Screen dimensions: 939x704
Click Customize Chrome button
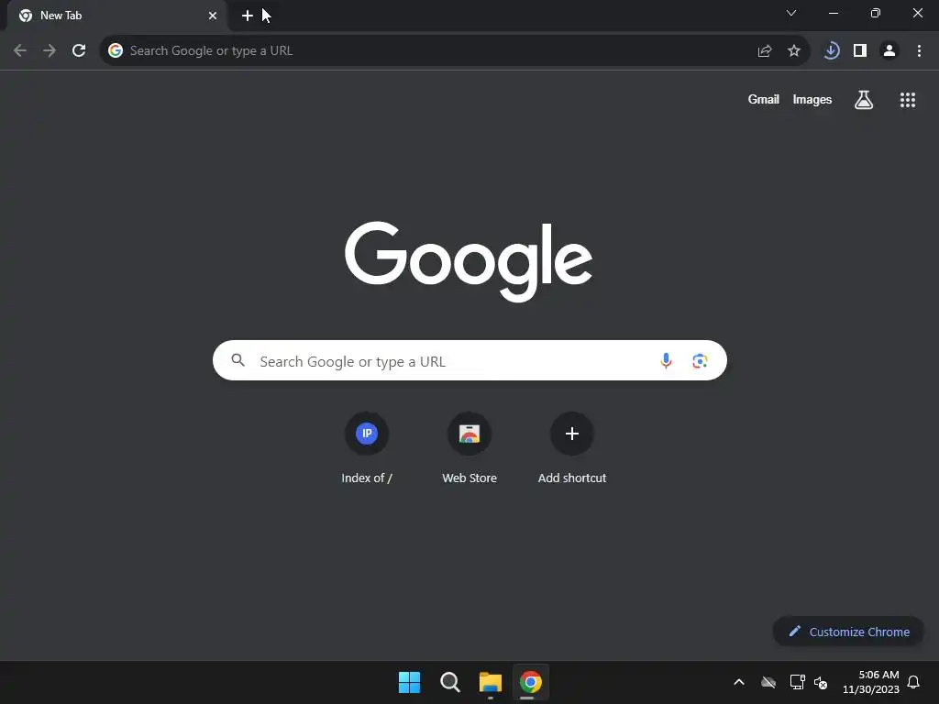(848, 632)
